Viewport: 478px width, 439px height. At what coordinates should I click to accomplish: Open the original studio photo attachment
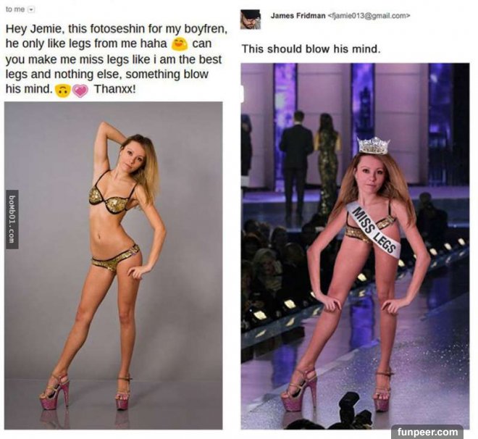pyautogui.click(x=114, y=265)
